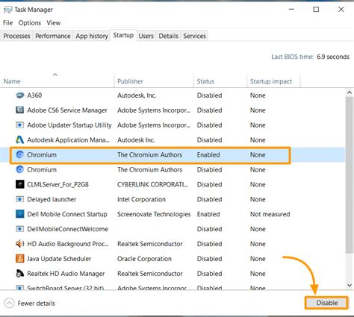The width and height of the screenshot is (354, 317).
Task: Click the Delayed launcher icon
Action: click(x=20, y=199)
